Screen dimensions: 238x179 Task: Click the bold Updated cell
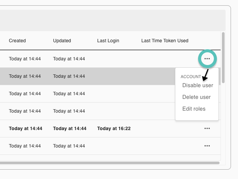coord(70,128)
